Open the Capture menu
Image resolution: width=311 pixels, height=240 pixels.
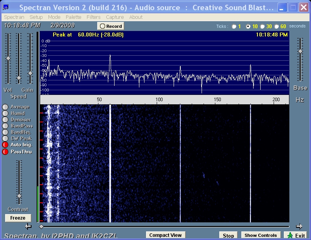115,17
